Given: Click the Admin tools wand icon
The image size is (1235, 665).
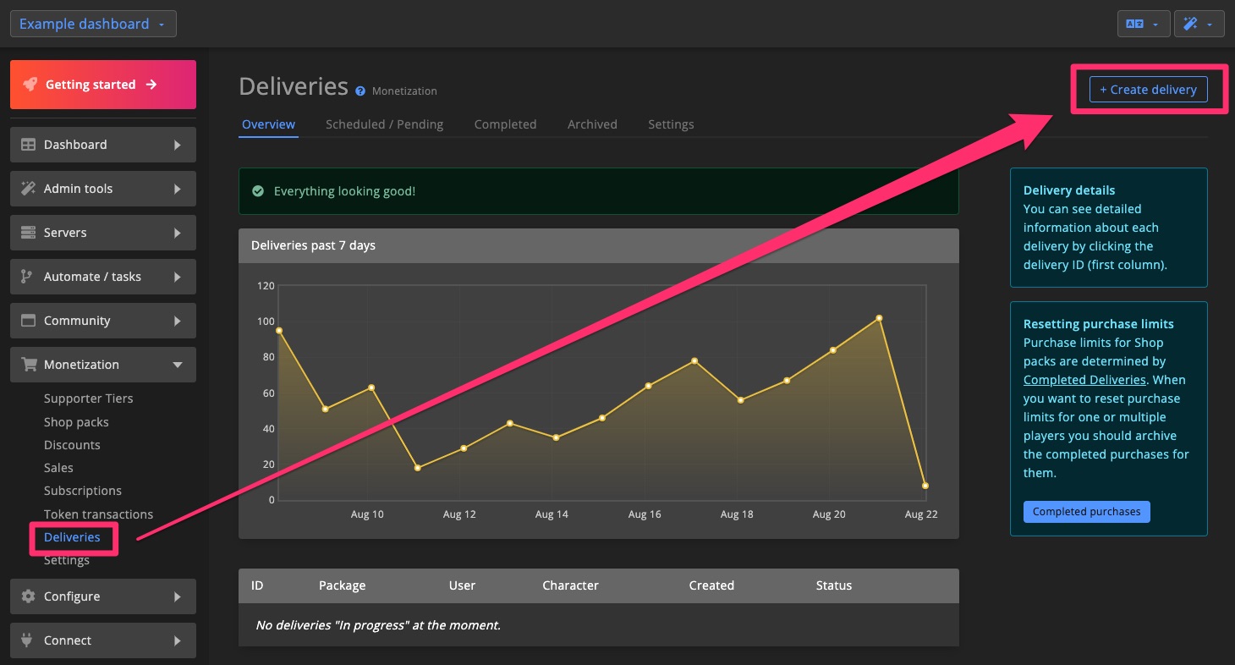Looking at the screenshot, I should (28, 189).
